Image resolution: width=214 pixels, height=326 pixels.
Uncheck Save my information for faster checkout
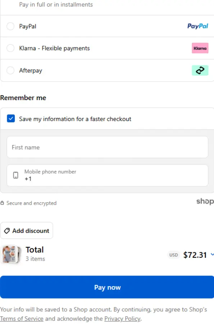tap(11, 119)
